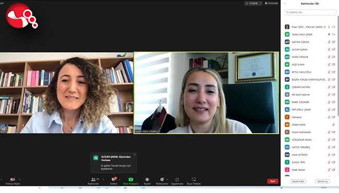Click the BY avatar of BÜŞRA YÜKSEL
This screenshot has height=193, width=339.
point(287,79)
